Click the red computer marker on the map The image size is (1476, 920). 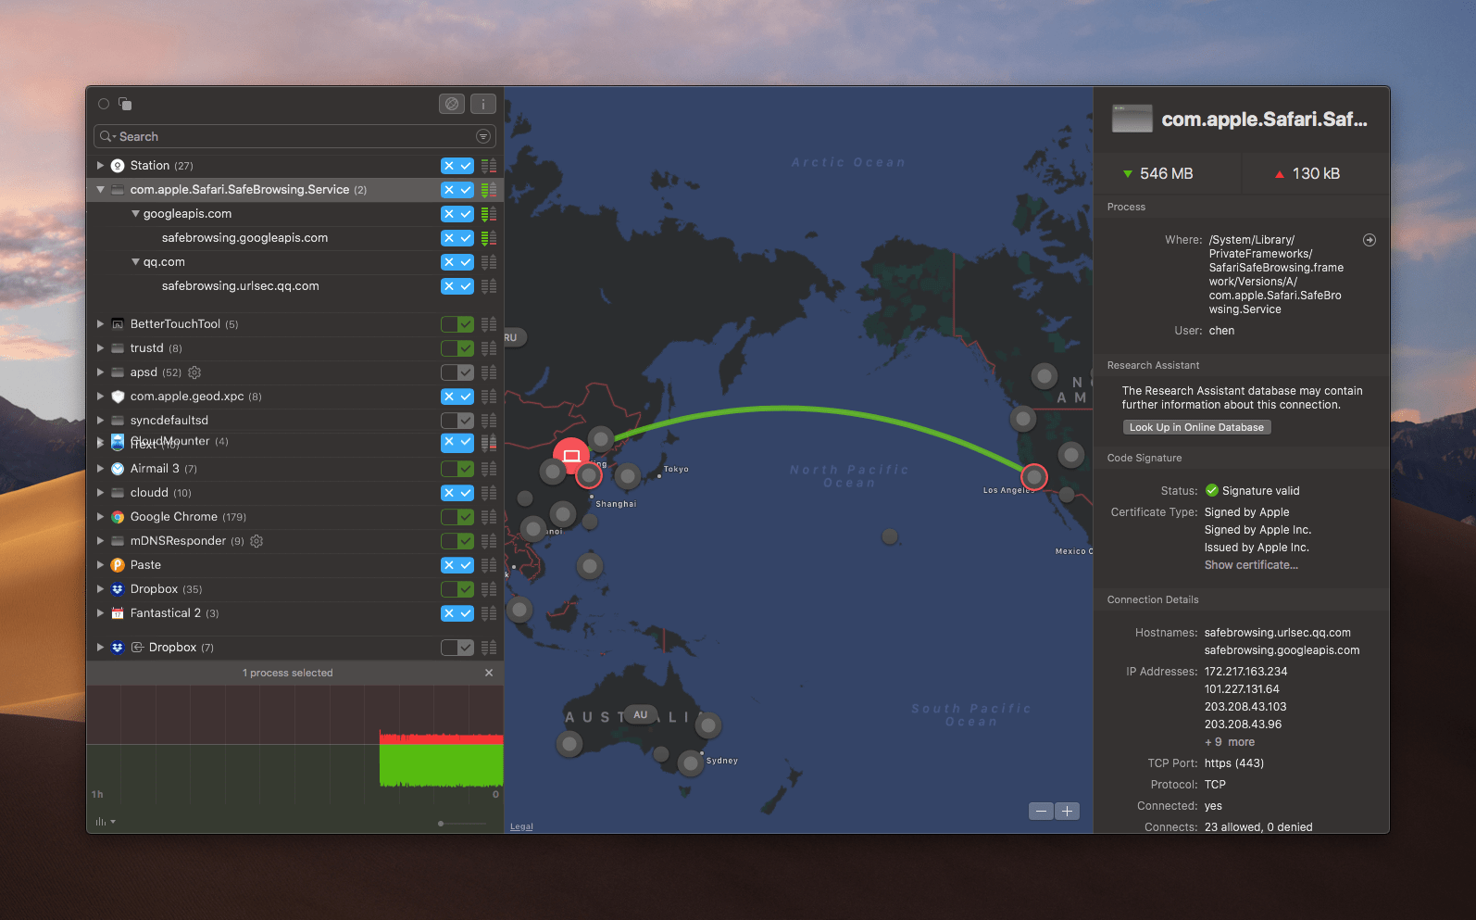pyautogui.click(x=571, y=456)
